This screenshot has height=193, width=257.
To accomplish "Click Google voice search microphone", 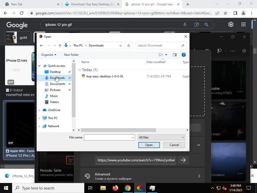I will (185, 25).
